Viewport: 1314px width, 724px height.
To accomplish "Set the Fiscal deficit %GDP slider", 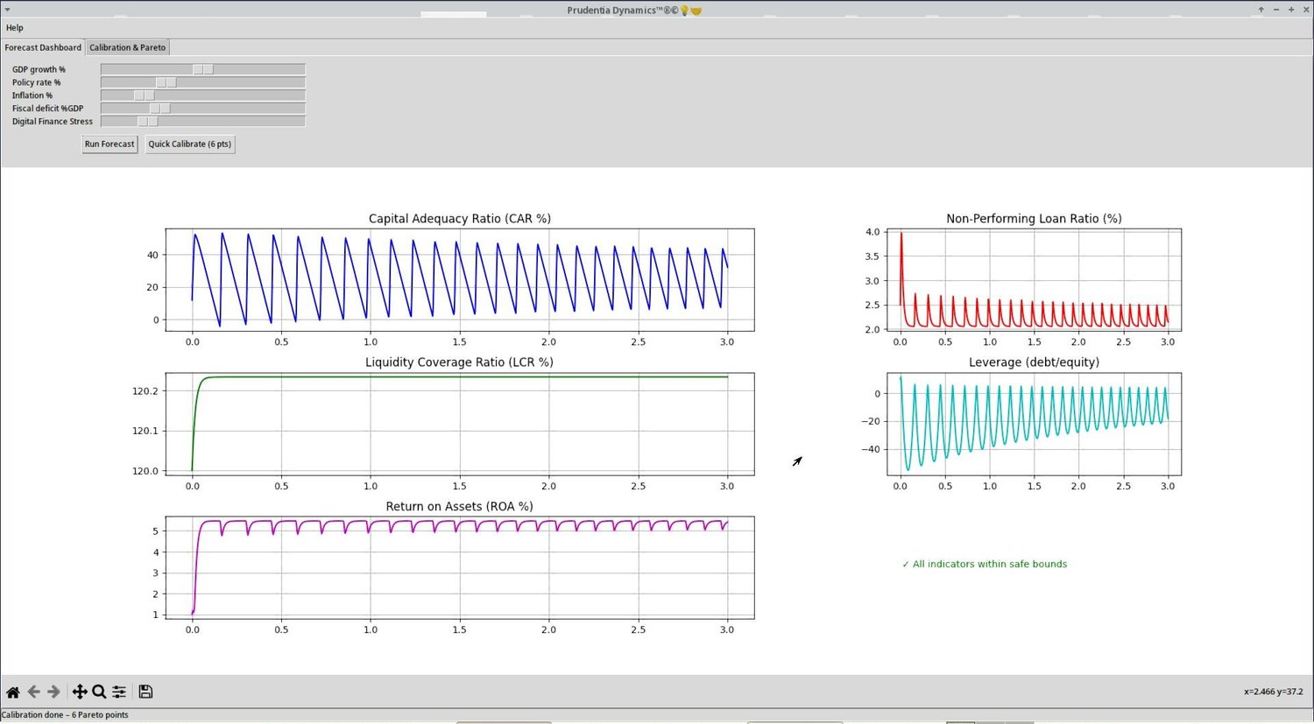I will point(203,109).
